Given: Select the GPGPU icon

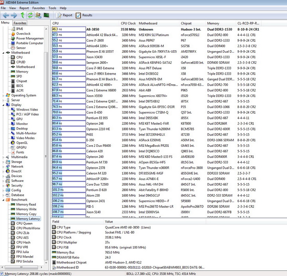Looking at the screenshot, I should click(x=13, y=148).
